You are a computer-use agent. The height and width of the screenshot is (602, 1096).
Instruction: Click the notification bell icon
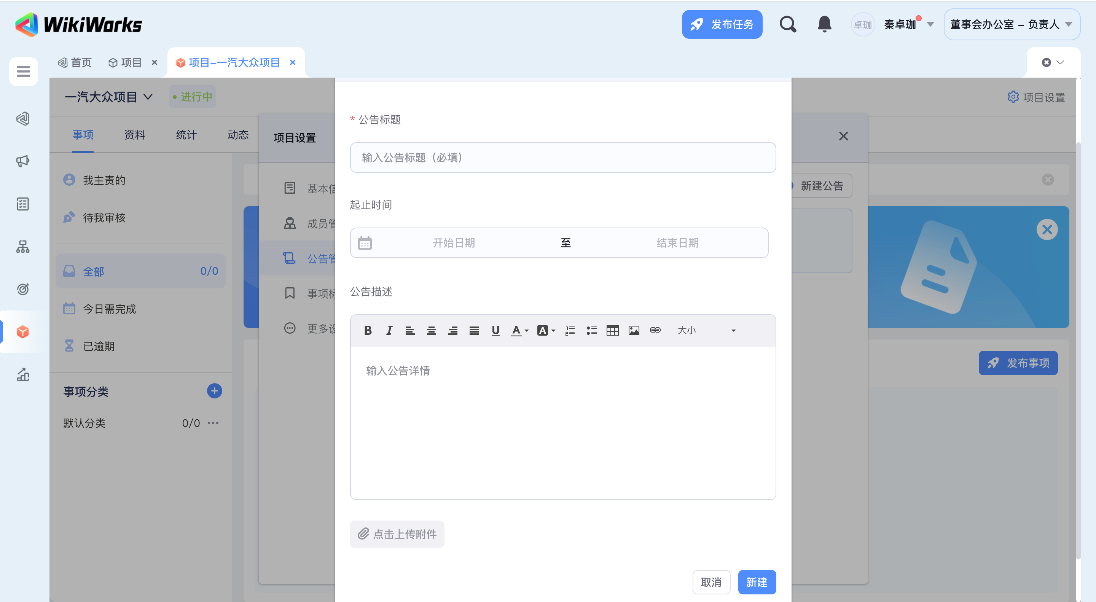[824, 24]
